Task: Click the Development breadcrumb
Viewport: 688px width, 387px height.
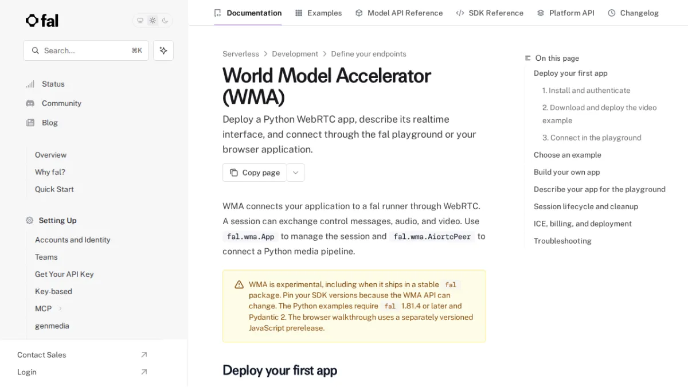Action: [x=295, y=54]
